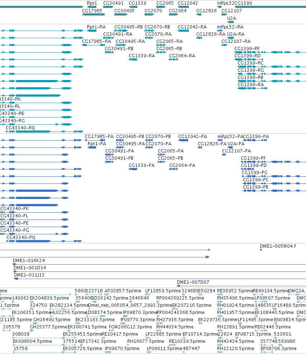Select the CG17985-PA protein label
The height and width of the screenshot is (354, 306).
point(99,137)
